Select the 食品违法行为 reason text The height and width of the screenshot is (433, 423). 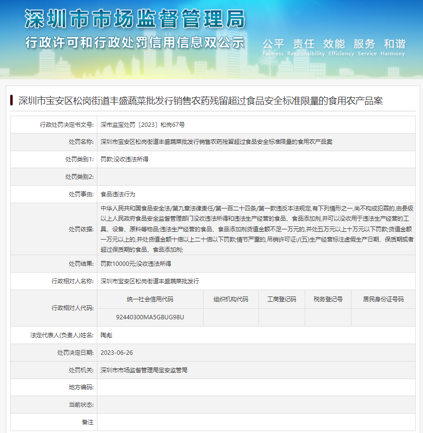click(118, 194)
